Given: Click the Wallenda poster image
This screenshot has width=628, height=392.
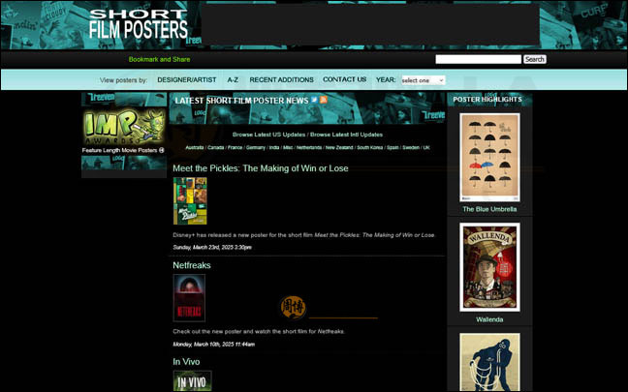Looking at the screenshot, I should point(489,267).
